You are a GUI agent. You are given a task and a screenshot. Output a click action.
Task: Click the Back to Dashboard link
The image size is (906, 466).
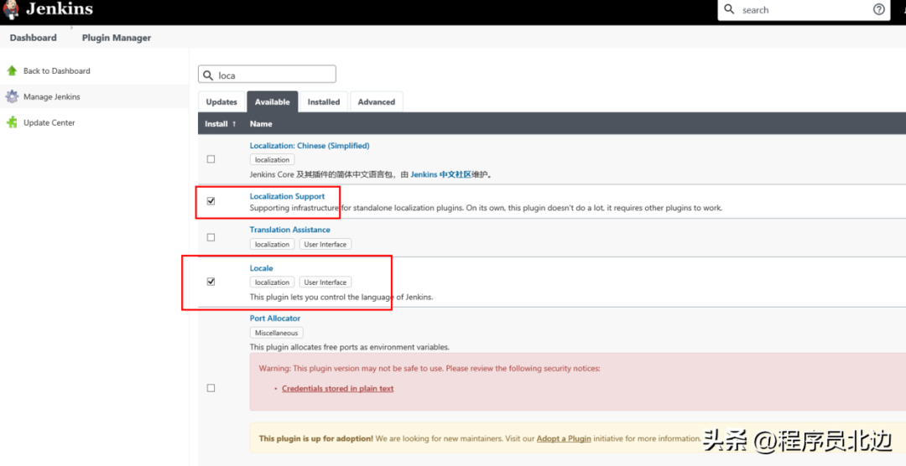(x=57, y=70)
